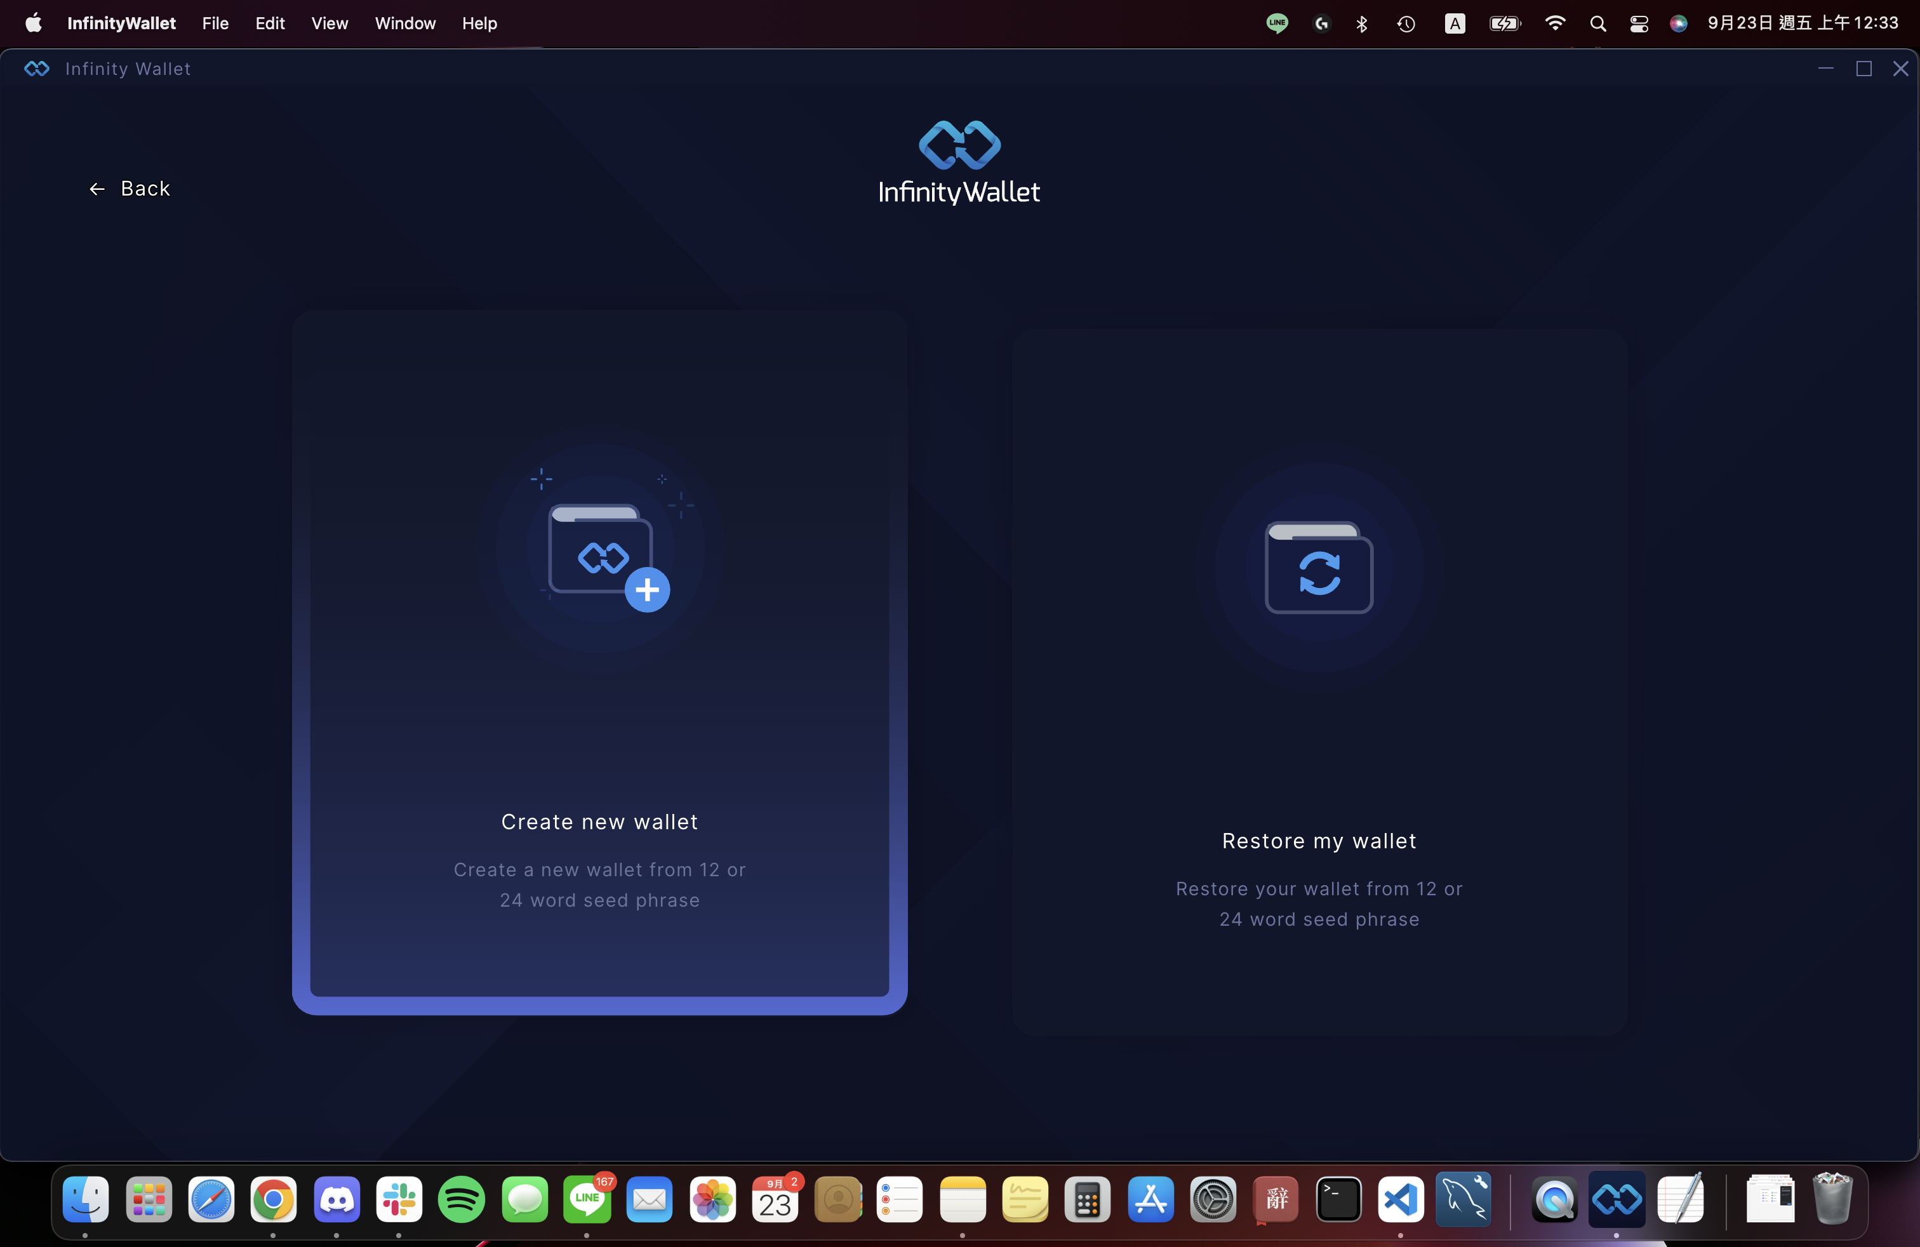Open the File menu
This screenshot has height=1247, width=1920.
(215, 23)
